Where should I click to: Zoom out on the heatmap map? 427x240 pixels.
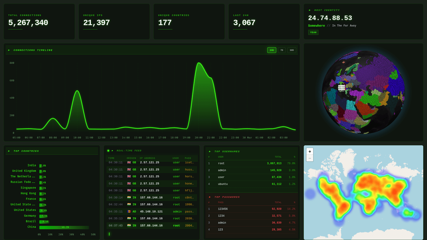[x=310, y=158]
